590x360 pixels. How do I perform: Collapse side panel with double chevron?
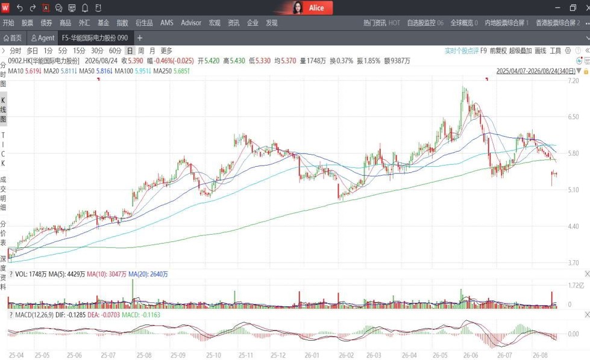click(x=587, y=51)
